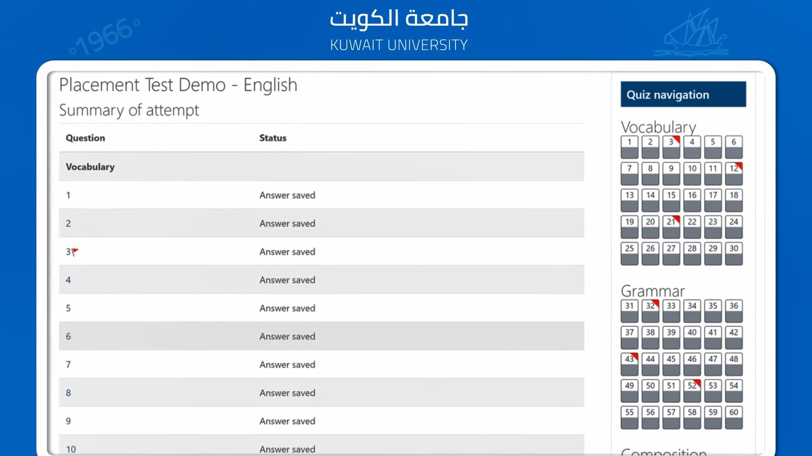Open question 4 link in summary table
The image size is (812, 456).
coord(69,280)
